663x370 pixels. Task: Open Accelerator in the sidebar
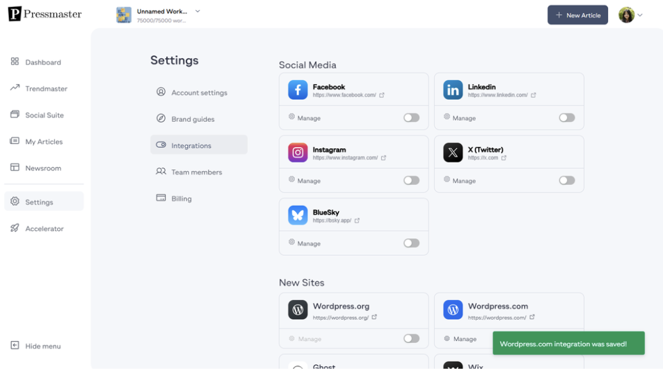(44, 229)
